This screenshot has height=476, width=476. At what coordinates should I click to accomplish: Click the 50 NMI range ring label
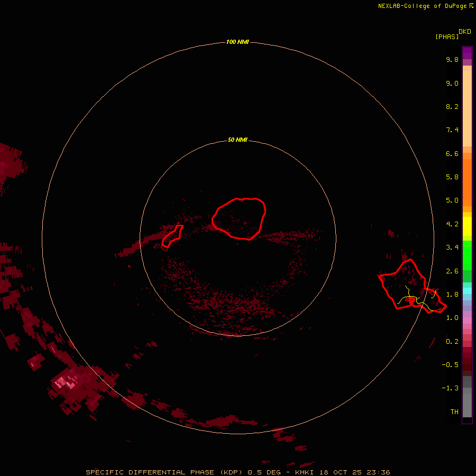pyautogui.click(x=237, y=140)
